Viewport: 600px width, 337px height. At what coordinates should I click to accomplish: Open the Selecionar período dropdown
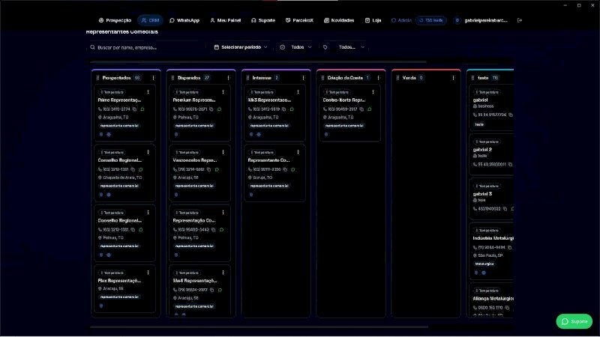click(x=241, y=47)
